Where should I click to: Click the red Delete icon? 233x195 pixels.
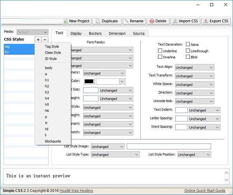152,21
